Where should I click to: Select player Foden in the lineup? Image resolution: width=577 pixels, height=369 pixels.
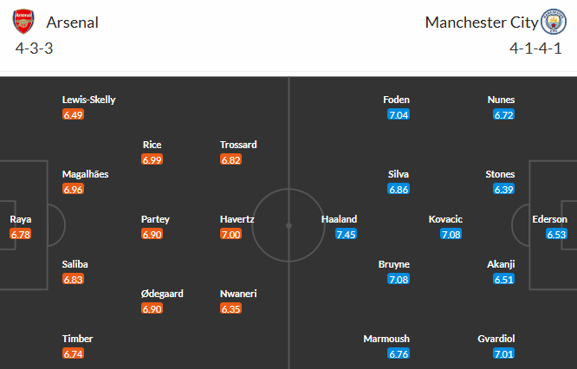pos(396,100)
